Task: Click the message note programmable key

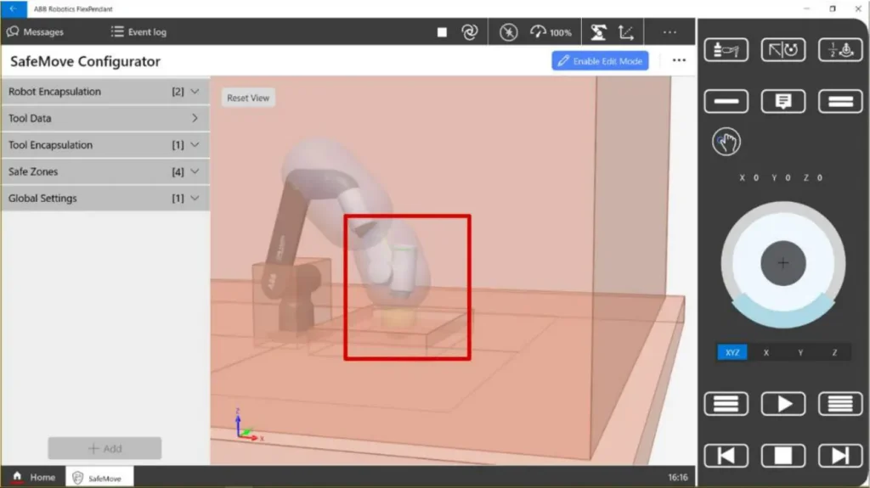Action: (x=782, y=102)
